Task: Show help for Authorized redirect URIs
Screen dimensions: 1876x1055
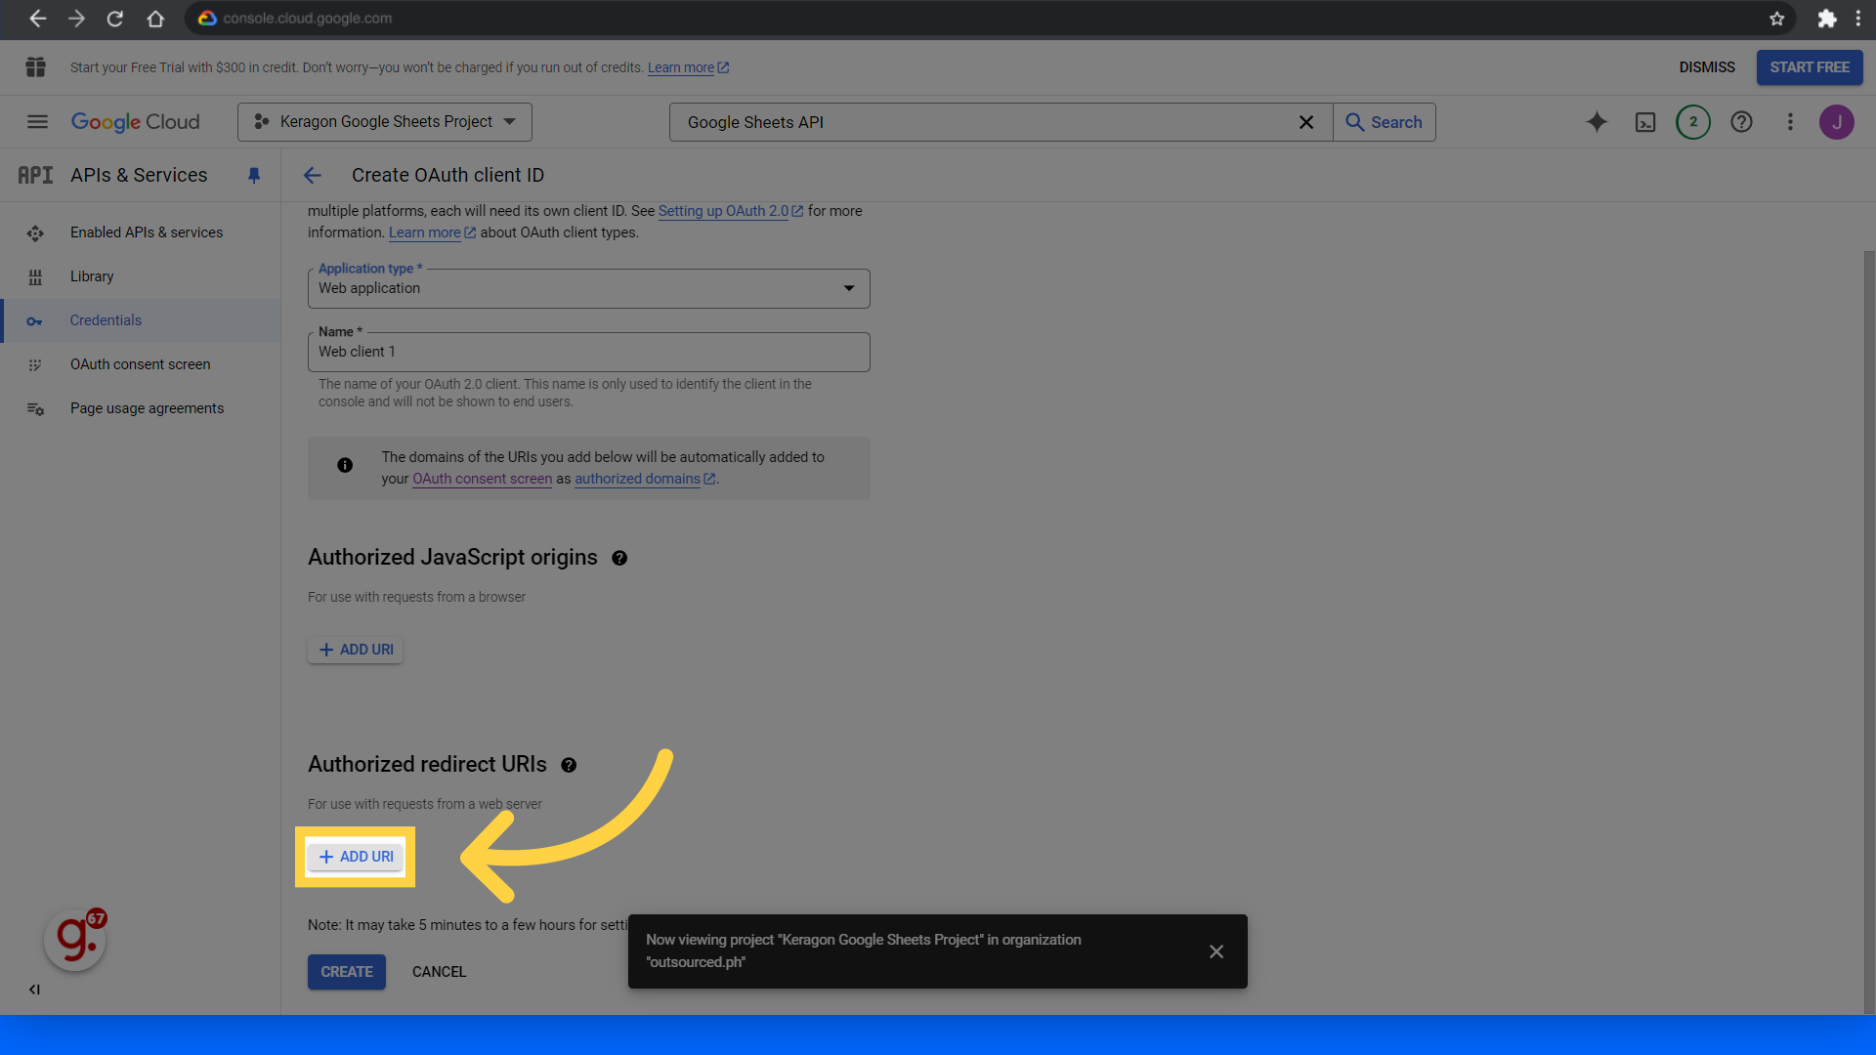Action: point(569,765)
